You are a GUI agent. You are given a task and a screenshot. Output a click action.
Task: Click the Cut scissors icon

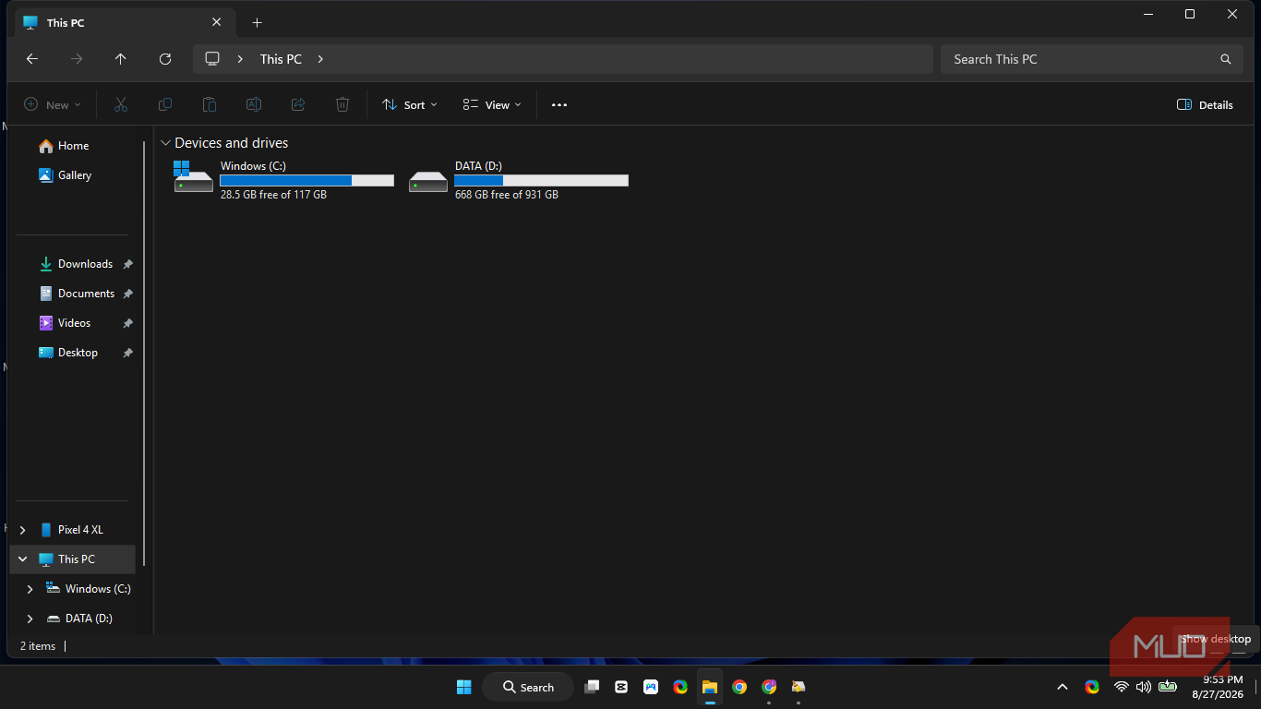121,105
